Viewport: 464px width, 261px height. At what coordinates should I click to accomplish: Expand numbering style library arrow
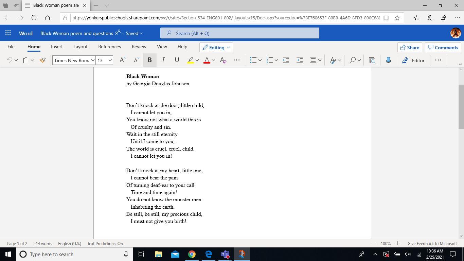pyautogui.click(x=276, y=60)
